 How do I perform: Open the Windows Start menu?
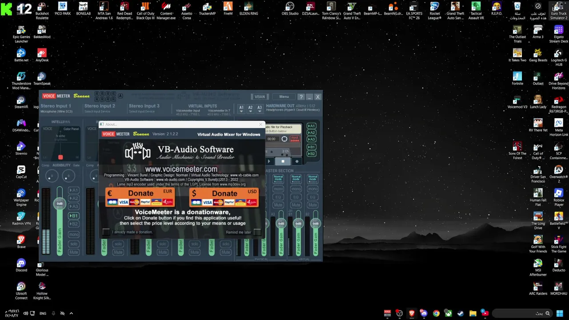click(x=560, y=313)
